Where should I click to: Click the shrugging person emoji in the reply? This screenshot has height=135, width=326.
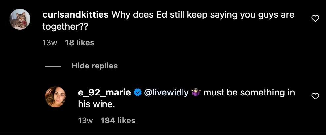coord(196,93)
